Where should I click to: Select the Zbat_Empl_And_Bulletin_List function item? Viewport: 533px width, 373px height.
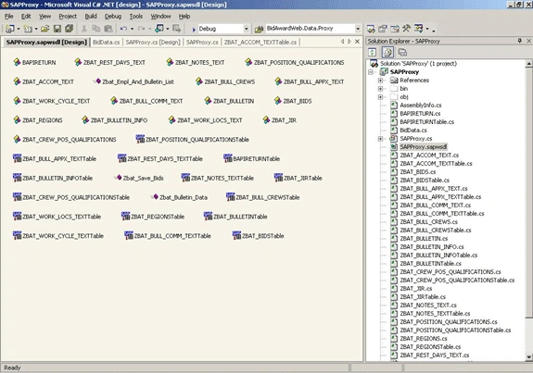(x=133, y=81)
